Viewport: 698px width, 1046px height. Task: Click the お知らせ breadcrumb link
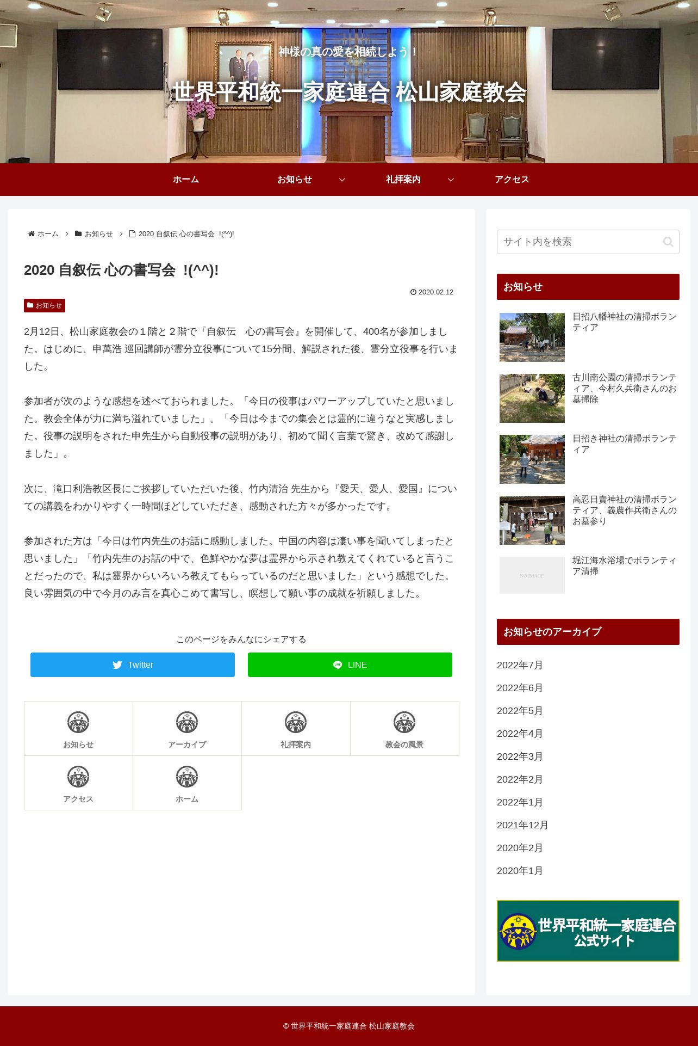(x=99, y=234)
